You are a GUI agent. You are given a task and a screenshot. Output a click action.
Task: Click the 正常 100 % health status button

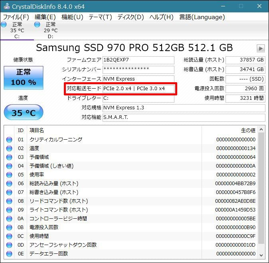click(x=24, y=78)
